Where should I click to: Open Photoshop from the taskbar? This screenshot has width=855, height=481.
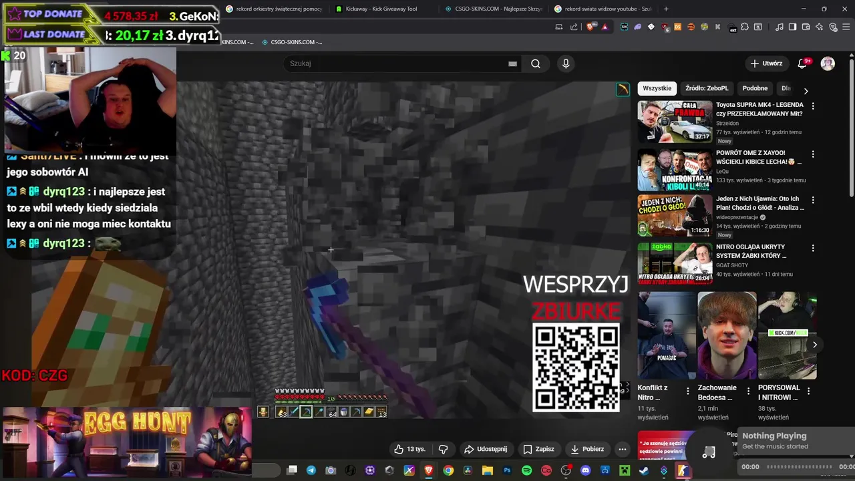tap(507, 470)
